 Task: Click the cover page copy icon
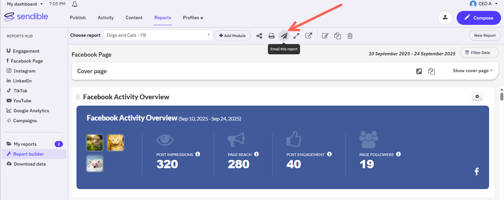pyautogui.click(x=431, y=71)
